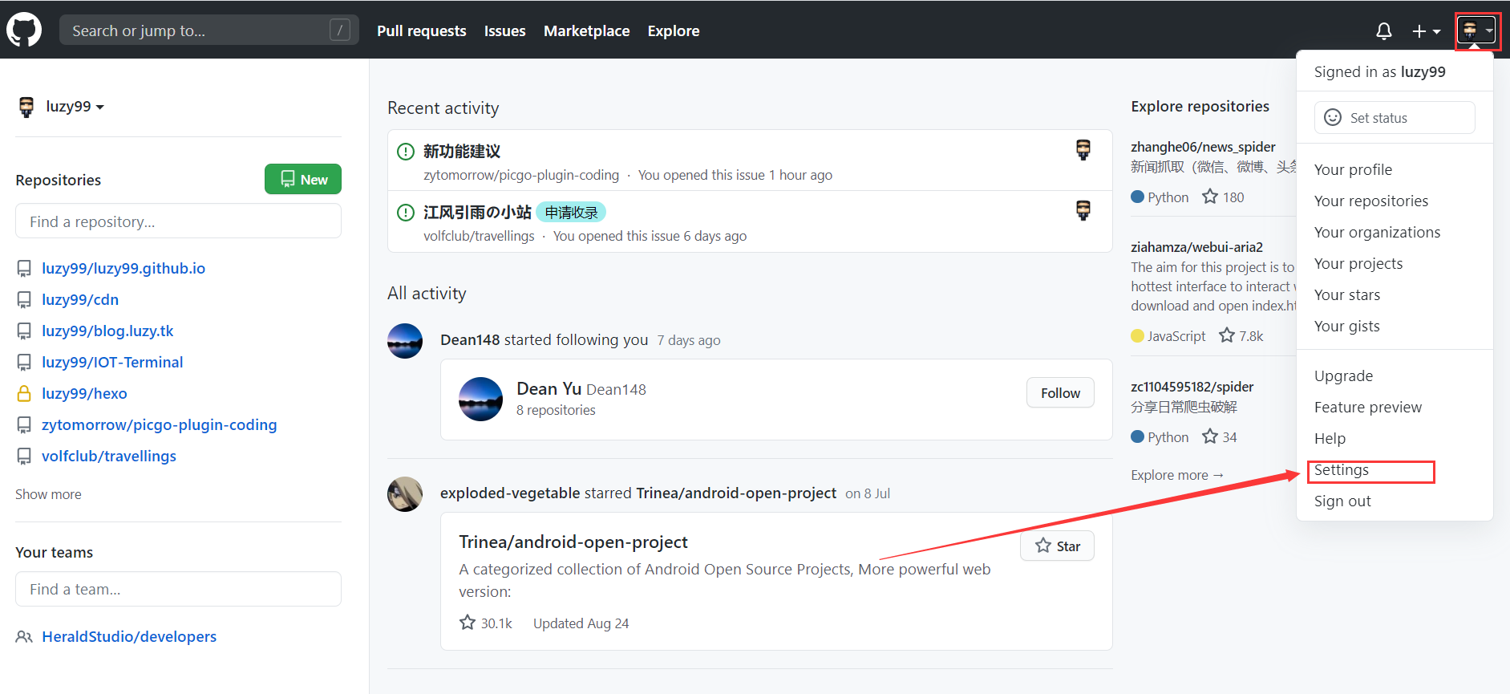Click the Set status button
This screenshot has width=1510, height=694.
(x=1395, y=117)
